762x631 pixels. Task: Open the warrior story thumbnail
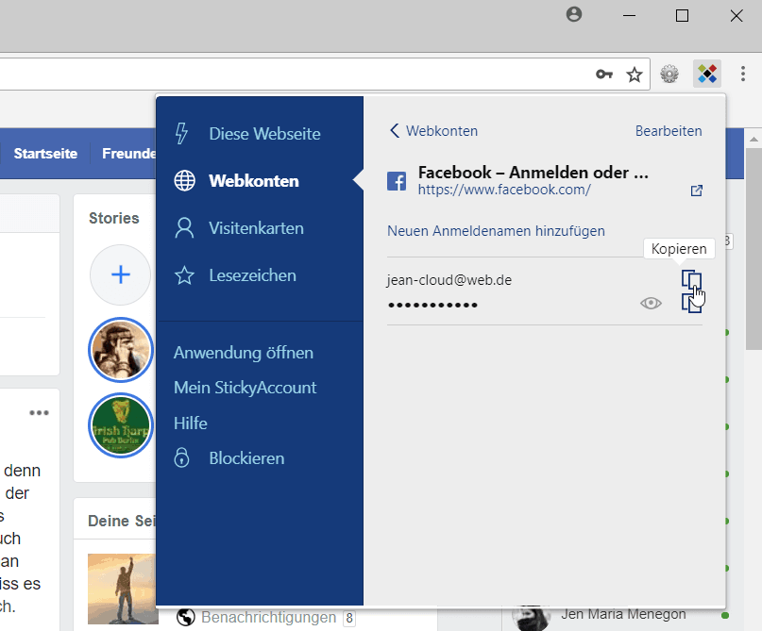tap(121, 350)
